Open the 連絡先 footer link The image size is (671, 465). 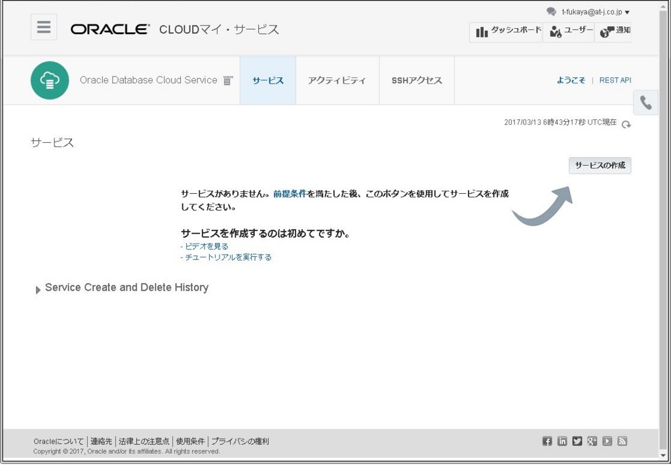coord(101,441)
